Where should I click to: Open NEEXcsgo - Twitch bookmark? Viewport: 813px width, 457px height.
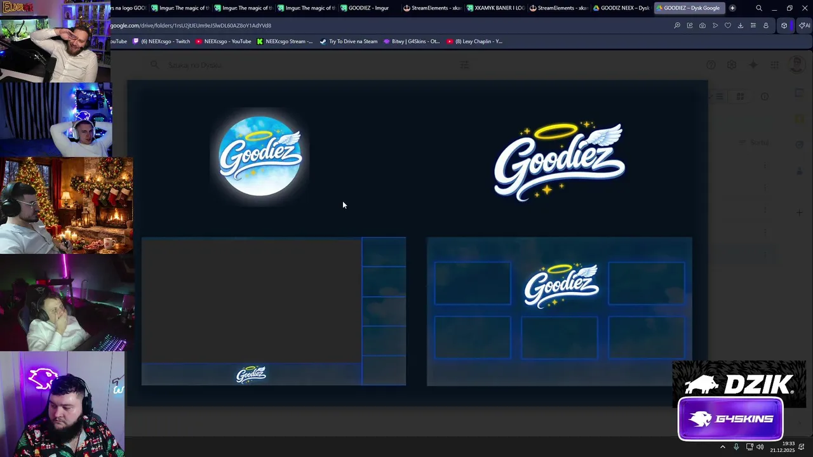click(161, 41)
